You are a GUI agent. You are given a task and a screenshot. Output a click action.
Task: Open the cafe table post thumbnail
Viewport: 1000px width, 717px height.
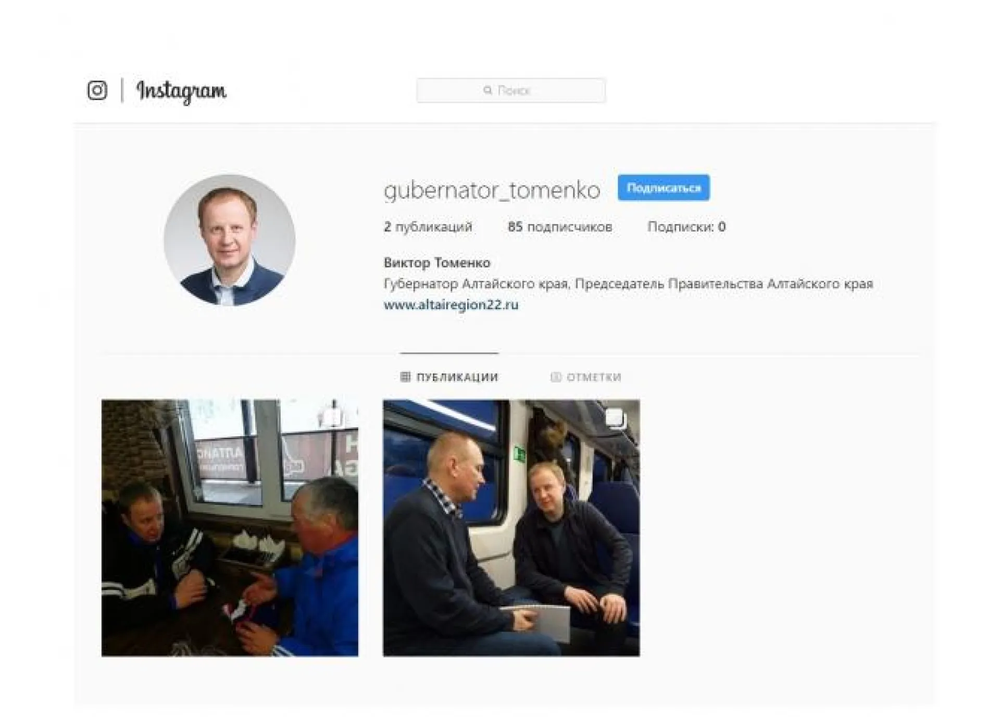[230, 528]
